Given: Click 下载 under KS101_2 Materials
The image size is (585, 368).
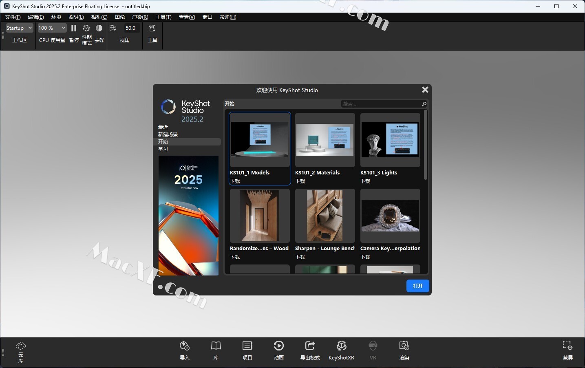Looking at the screenshot, I should tap(300, 181).
